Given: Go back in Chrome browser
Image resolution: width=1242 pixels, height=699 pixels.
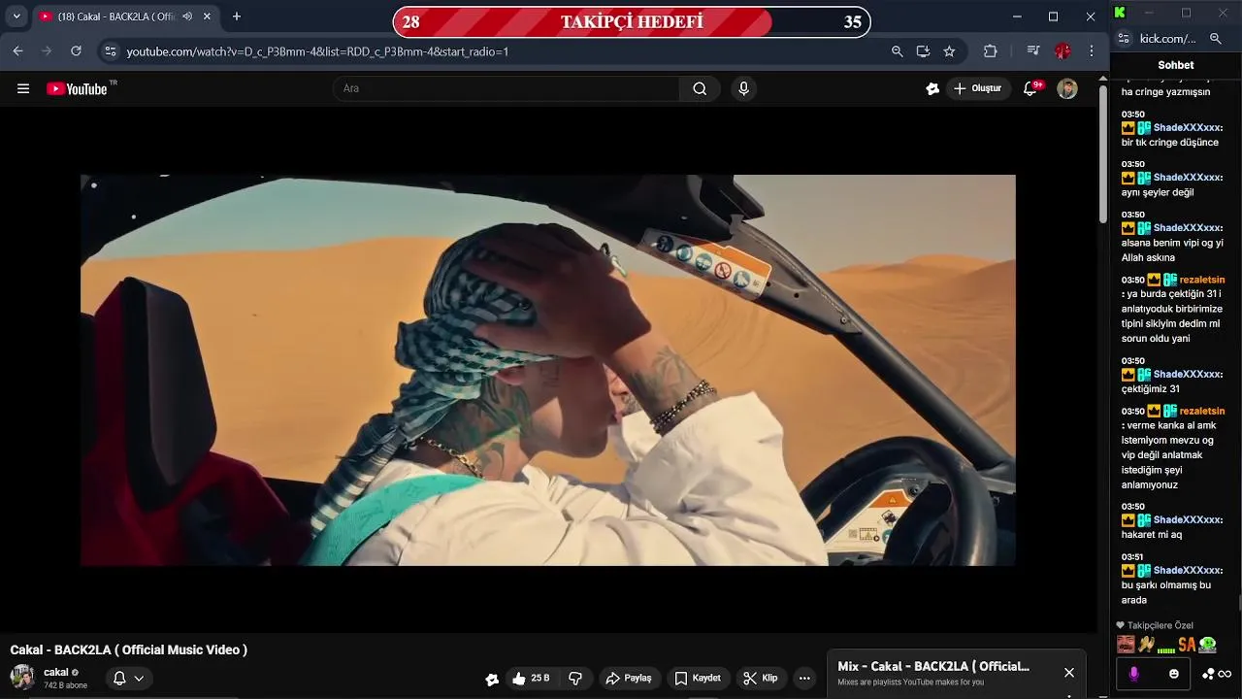Looking at the screenshot, I should click(x=17, y=51).
